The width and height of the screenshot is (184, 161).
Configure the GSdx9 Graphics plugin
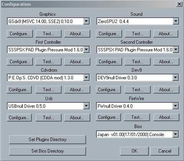click(x=20, y=34)
